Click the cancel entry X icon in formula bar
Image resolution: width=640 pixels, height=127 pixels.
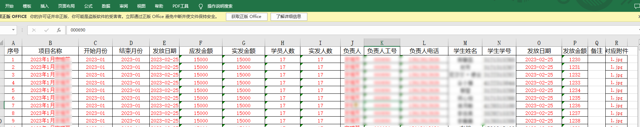point(34,30)
